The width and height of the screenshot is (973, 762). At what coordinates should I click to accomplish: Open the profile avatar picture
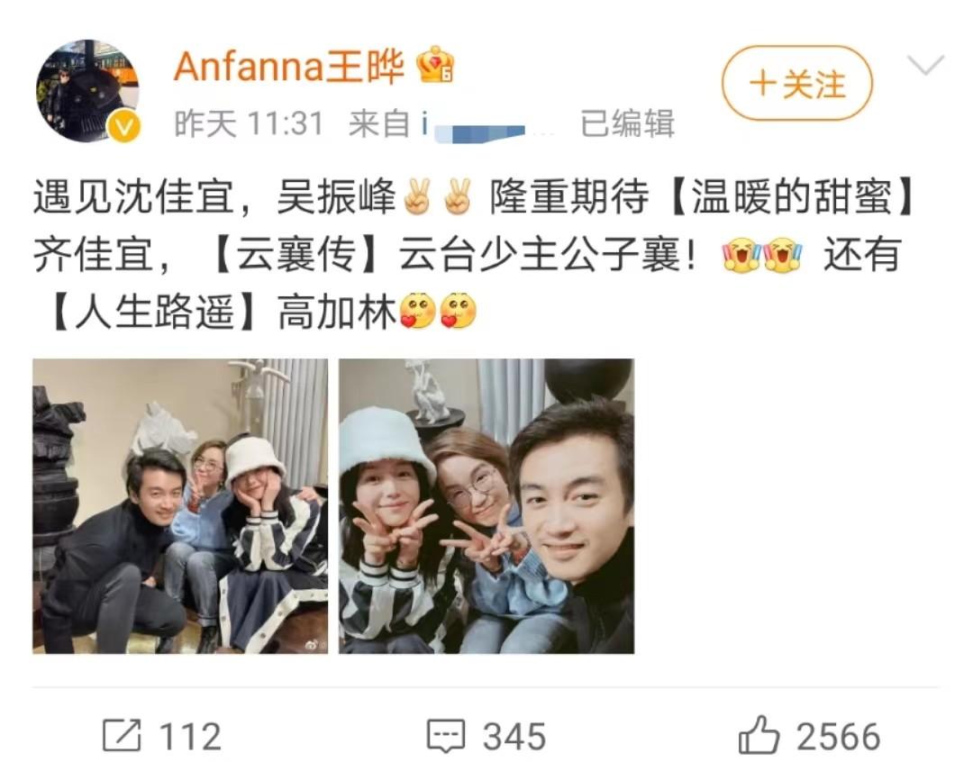[x=87, y=91]
